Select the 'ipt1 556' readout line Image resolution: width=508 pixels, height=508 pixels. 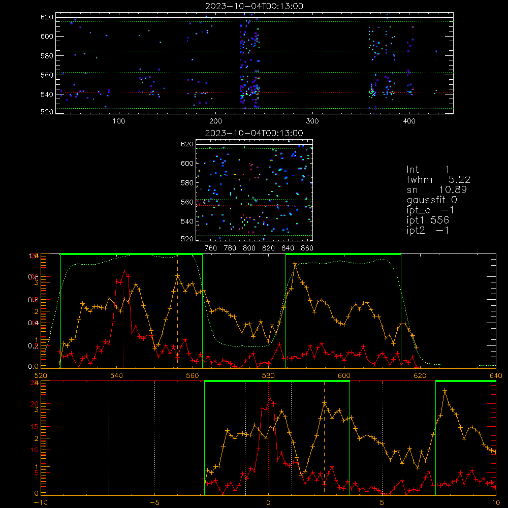[428, 220]
